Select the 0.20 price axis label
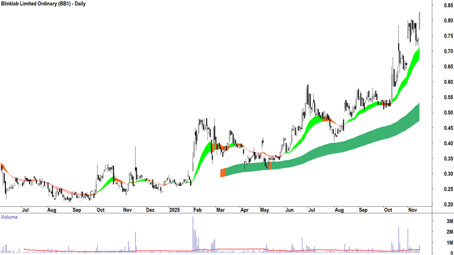 [x=449, y=204]
